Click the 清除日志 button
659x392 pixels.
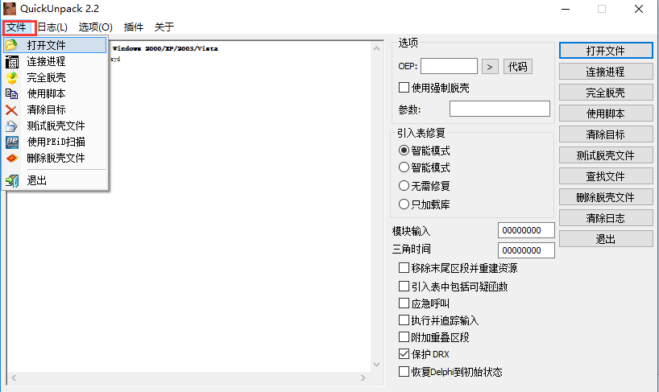[606, 218]
